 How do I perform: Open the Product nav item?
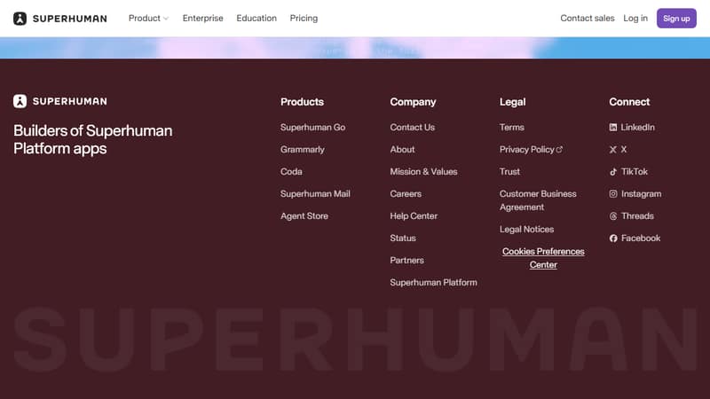pos(145,18)
